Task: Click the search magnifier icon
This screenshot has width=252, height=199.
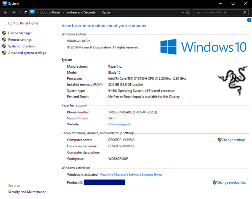Action: 245,12
